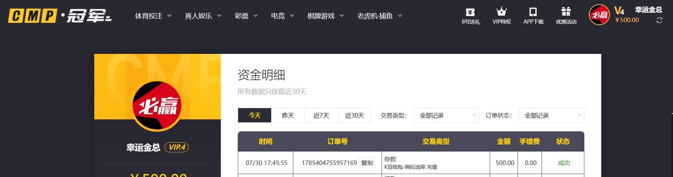Click the 500.00 amount cell
The height and width of the screenshot is (177, 673).
tap(505, 163)
